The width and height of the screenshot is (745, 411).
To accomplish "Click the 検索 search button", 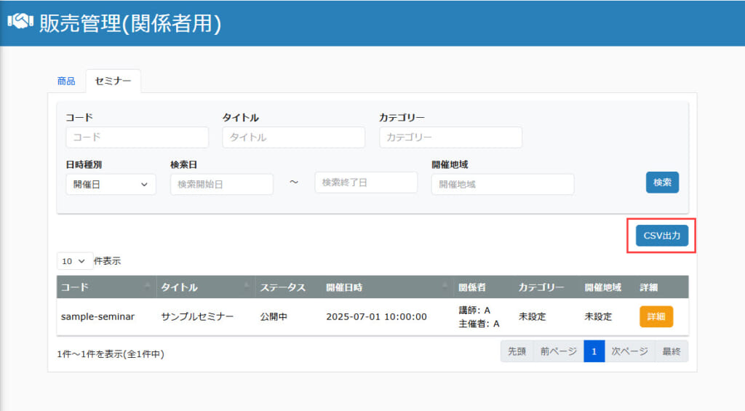I will coord(662,183).
